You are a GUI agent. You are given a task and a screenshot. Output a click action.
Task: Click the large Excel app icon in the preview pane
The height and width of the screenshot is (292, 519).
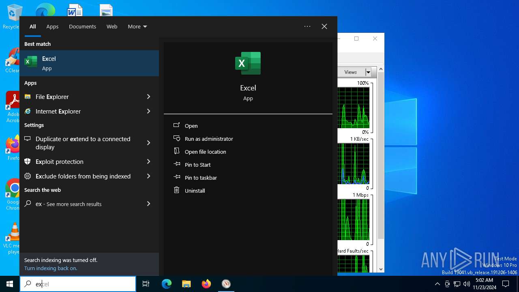point(248,63)
